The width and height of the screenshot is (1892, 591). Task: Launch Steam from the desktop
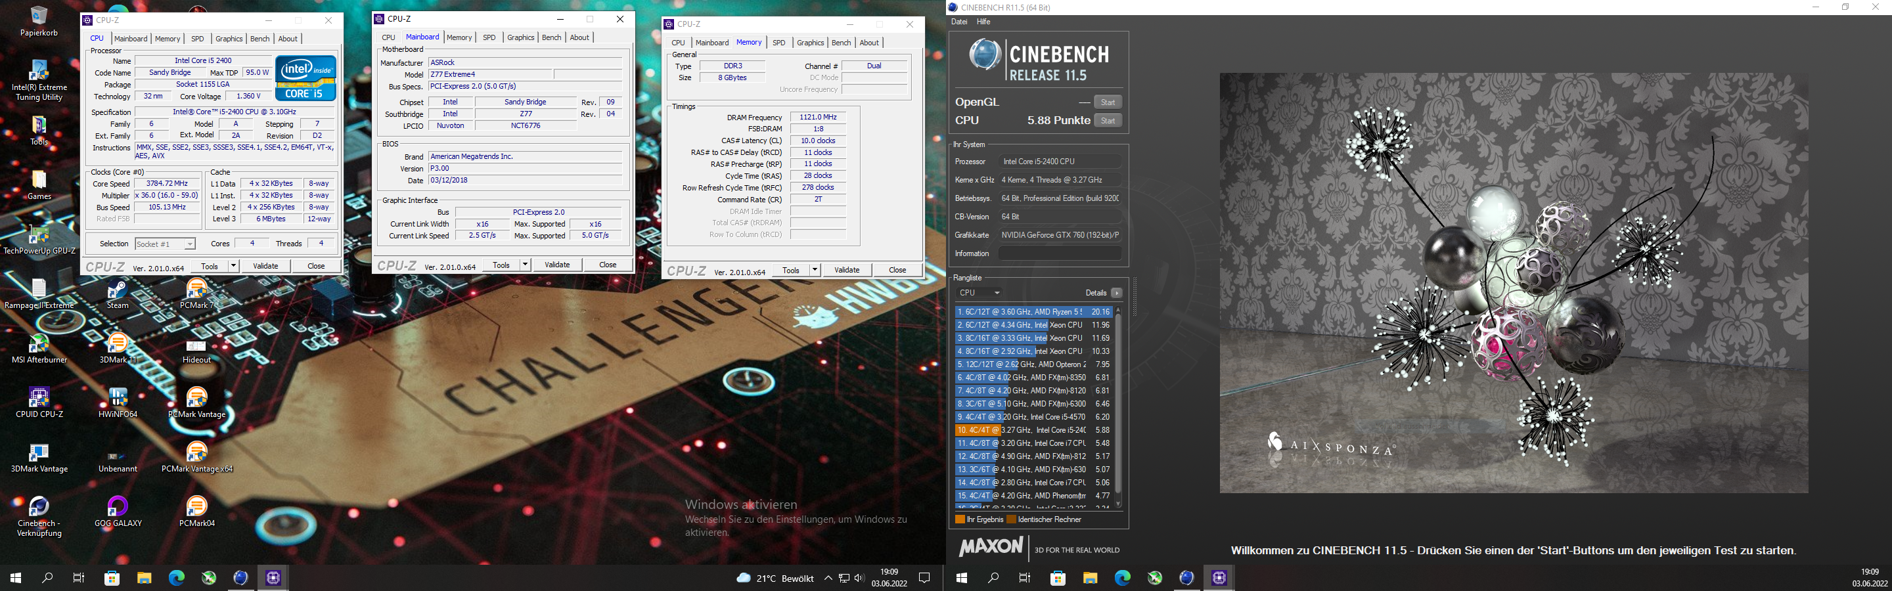coord(118,295)
